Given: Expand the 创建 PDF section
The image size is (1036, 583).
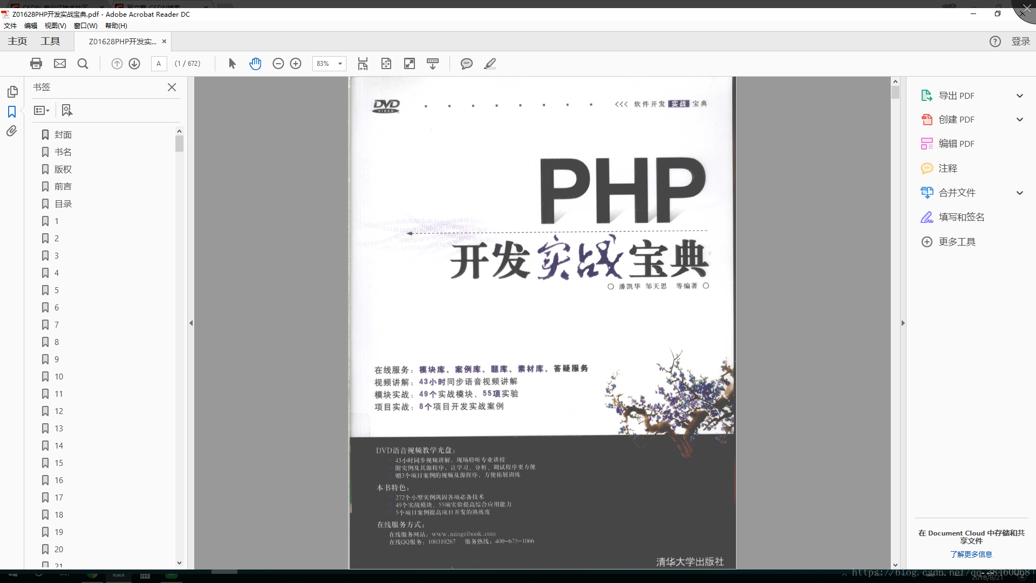Looking at the screenshot, I should [x=1019, y=119].
